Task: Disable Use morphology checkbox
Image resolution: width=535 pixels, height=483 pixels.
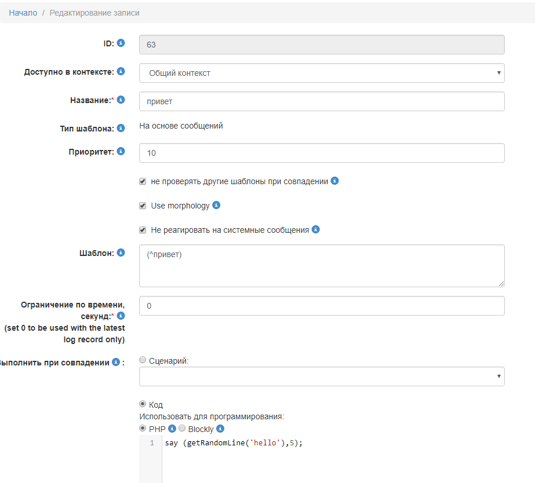Action: [x=142, y=205]
